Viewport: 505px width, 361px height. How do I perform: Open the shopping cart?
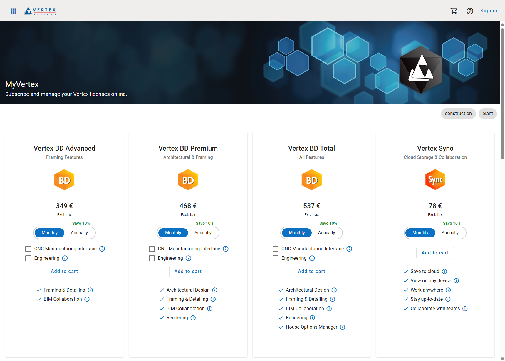coord(454,11)
